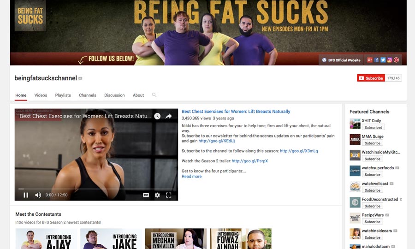Open the goo.gl/PsrpX trailer link
This screenshot has height=249, width=415.
[250, 161]
